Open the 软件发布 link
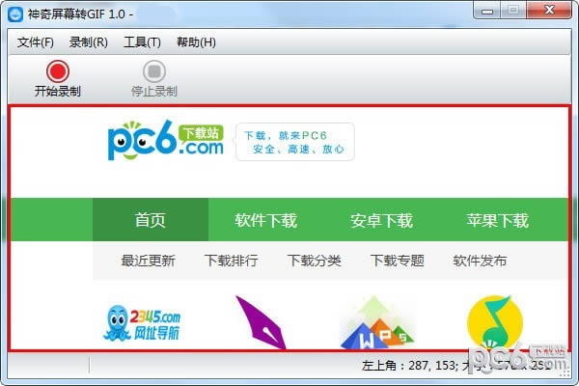This screenshot has width=579, height=386. coord(480,261)
